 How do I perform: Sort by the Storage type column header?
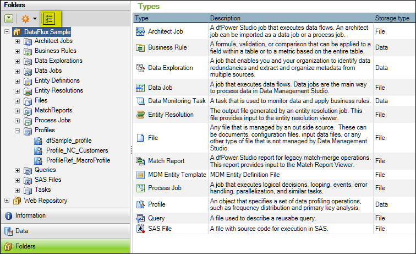click(392, 18)
